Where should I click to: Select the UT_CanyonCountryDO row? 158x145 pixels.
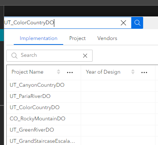tap(82, 86)
